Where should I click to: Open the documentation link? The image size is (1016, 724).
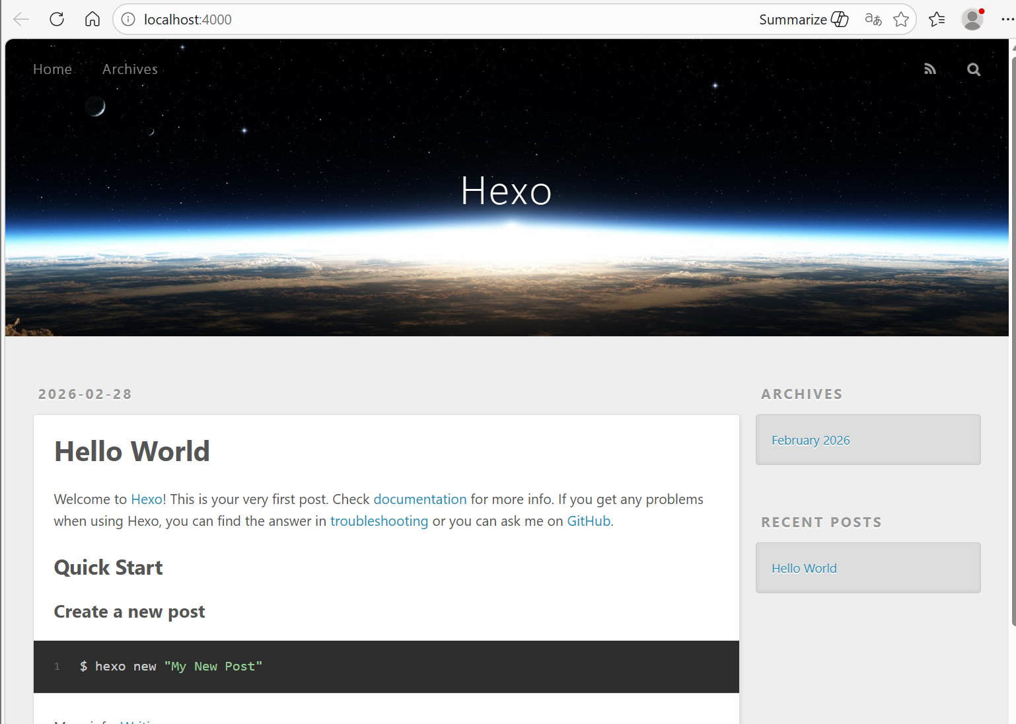point(420,499)
